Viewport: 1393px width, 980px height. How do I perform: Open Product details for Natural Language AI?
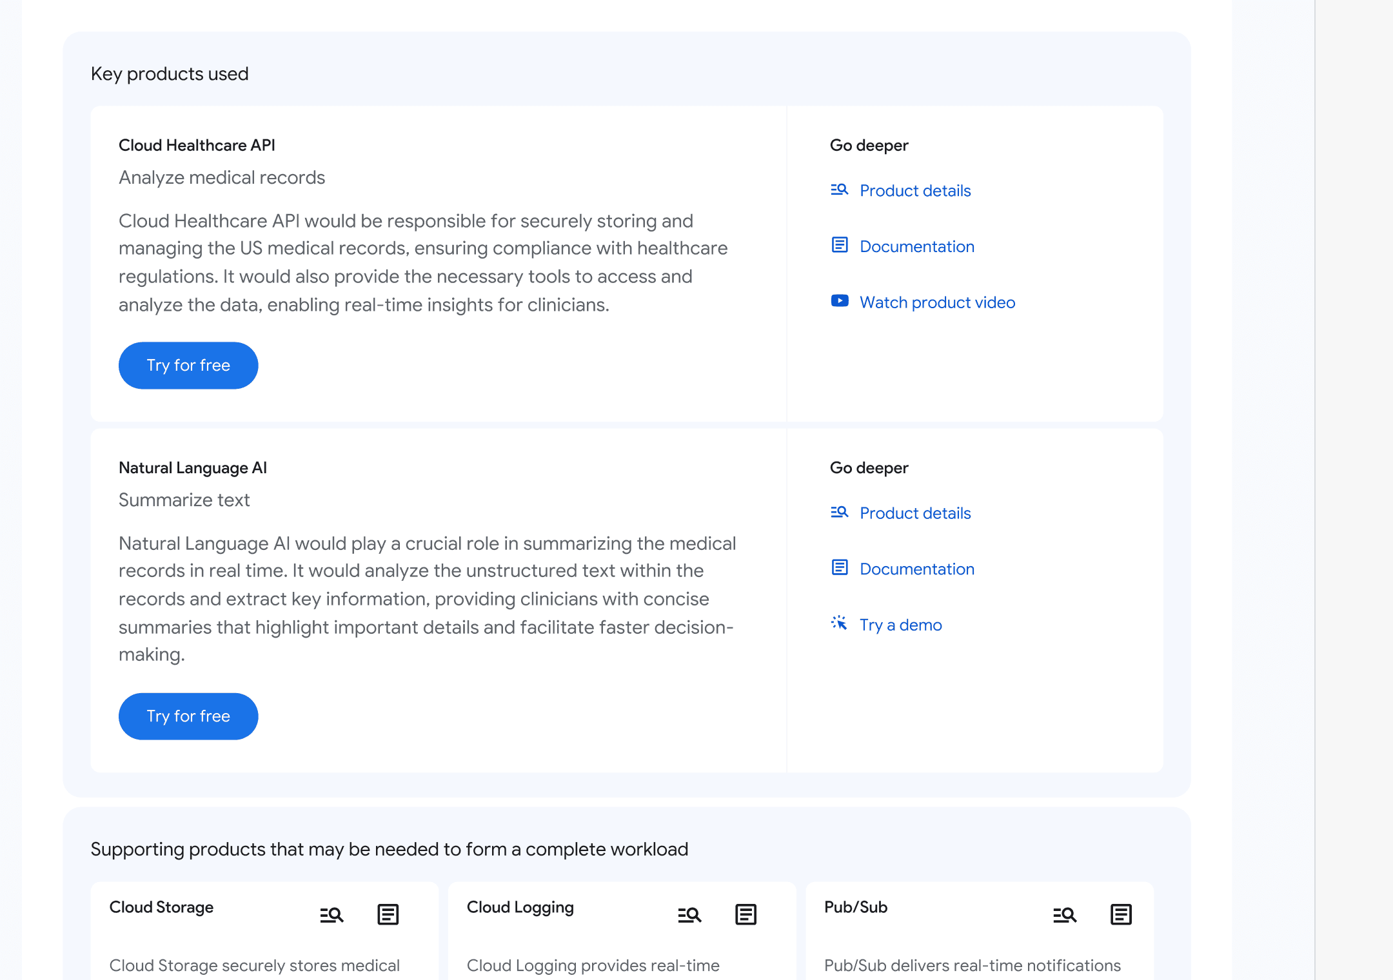click(x=914, y=513)
